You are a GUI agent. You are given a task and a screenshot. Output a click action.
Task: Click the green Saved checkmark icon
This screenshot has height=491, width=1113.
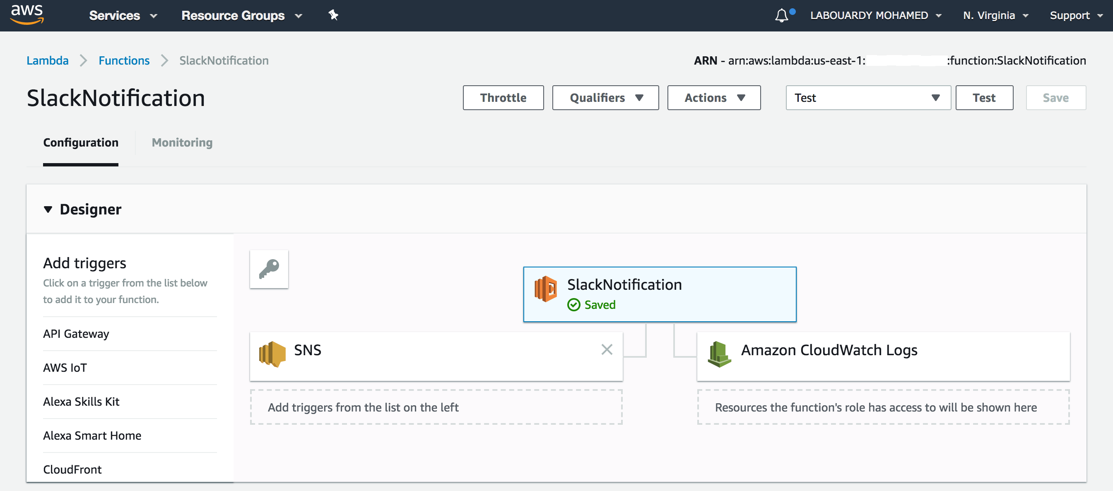pyautogui.click(x=573, y=305)
